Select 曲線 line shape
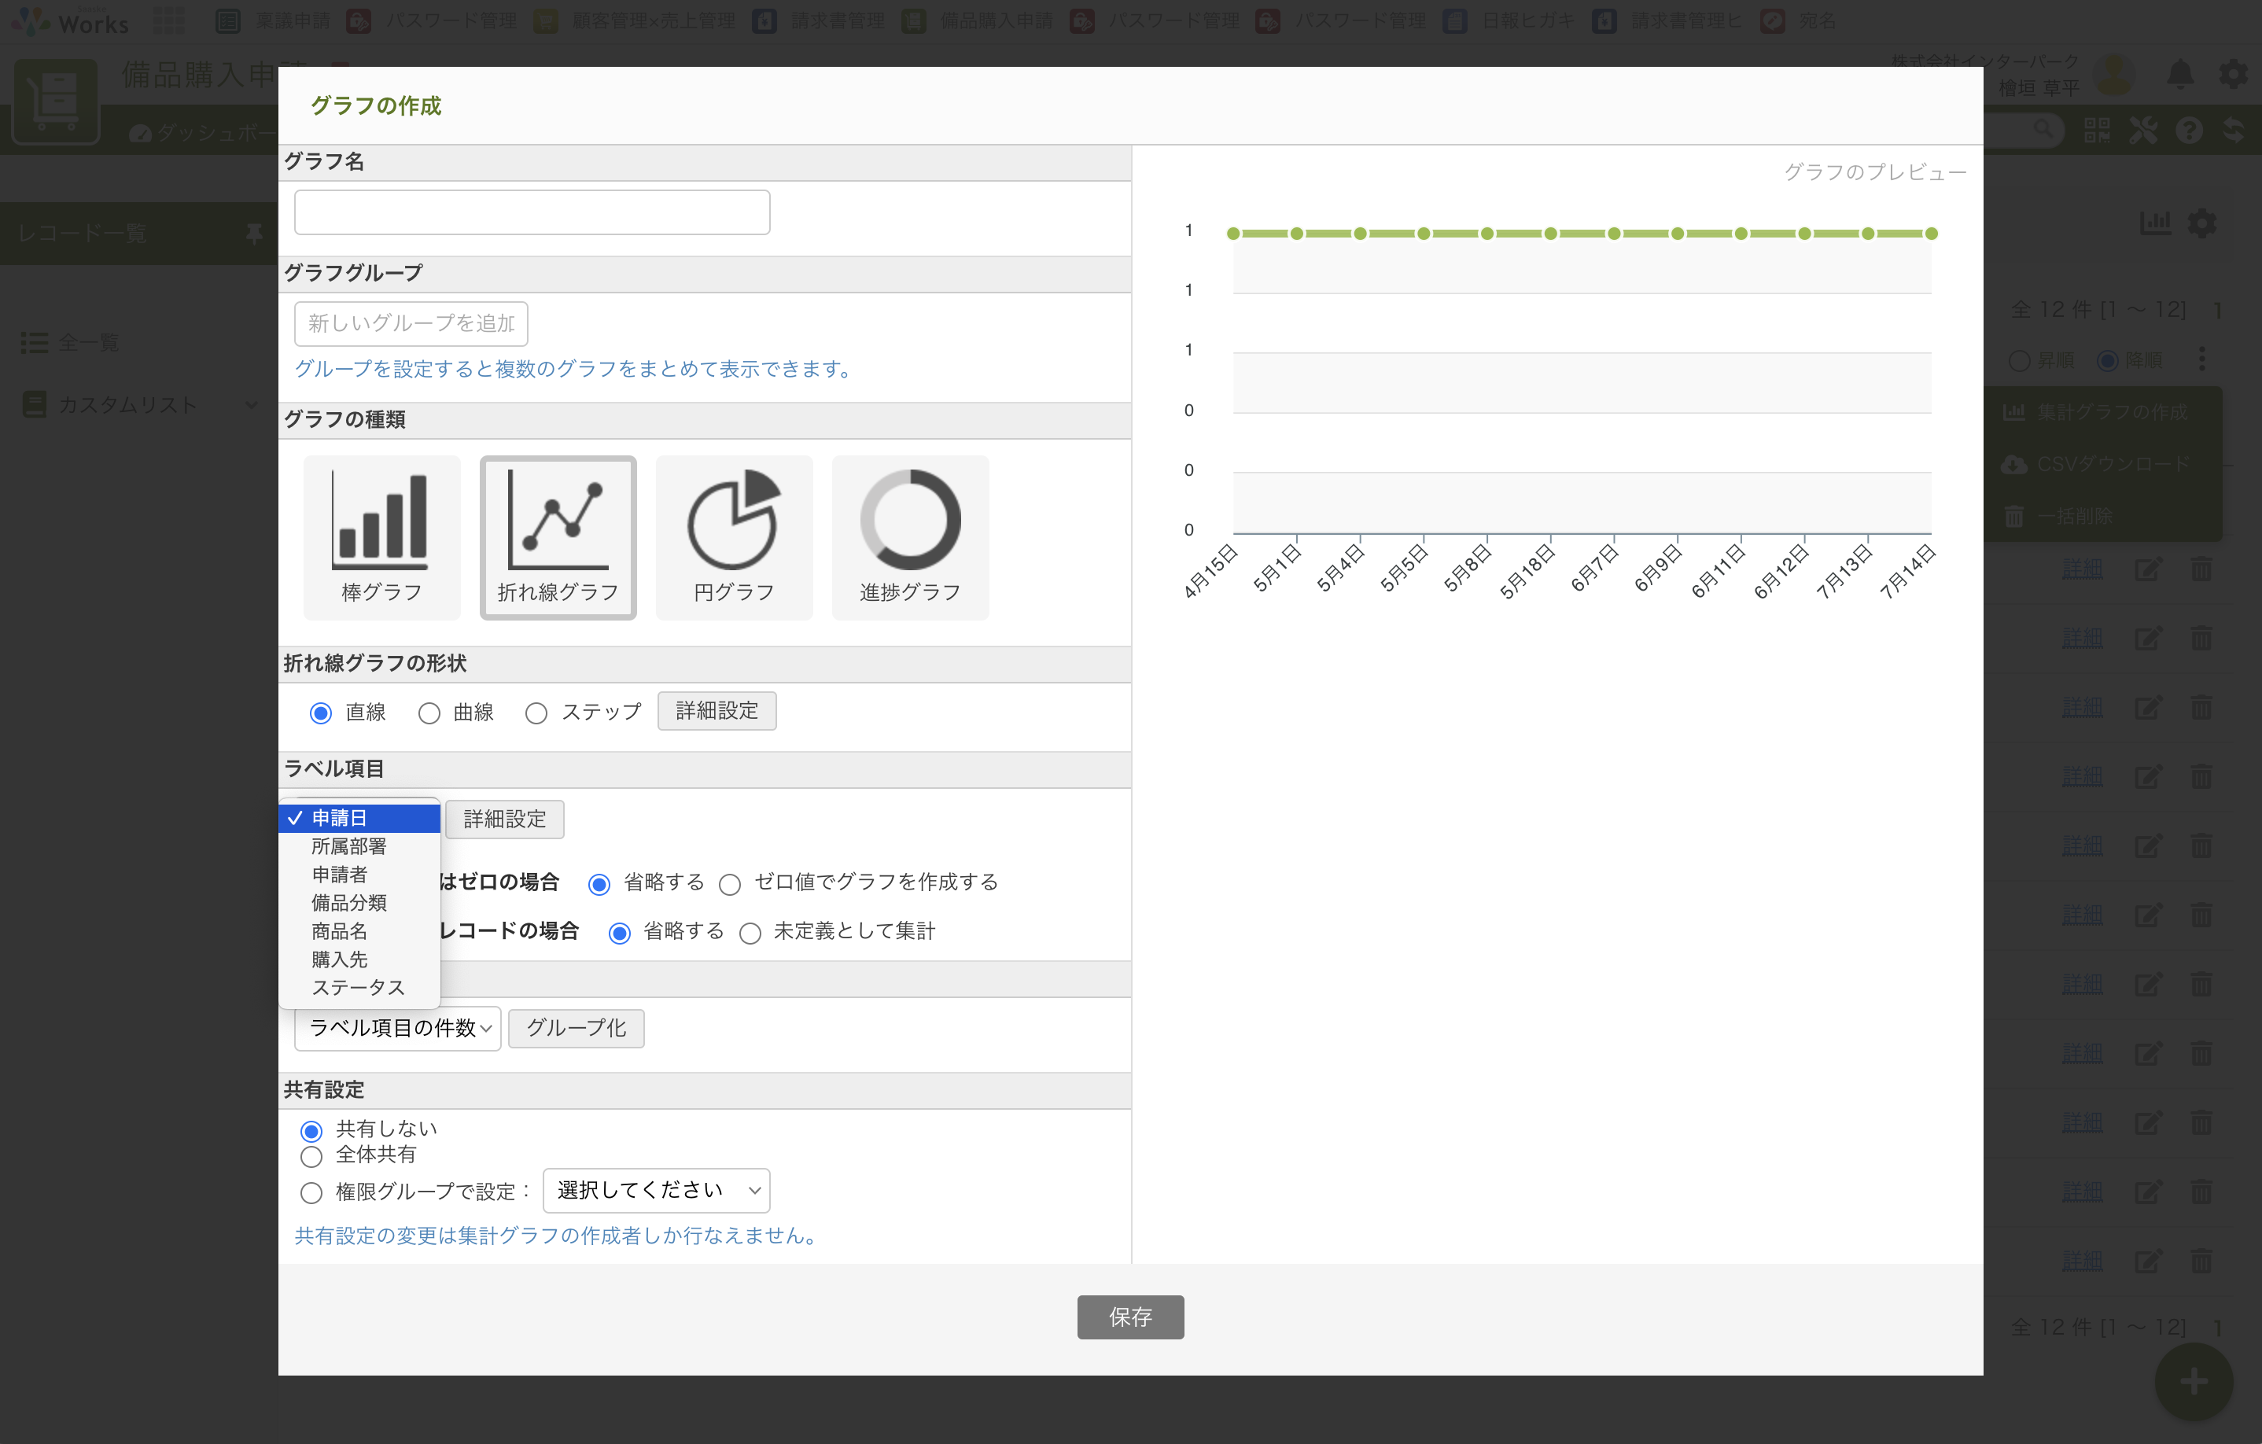The image size is (2262, 1444). pos(429,713)
